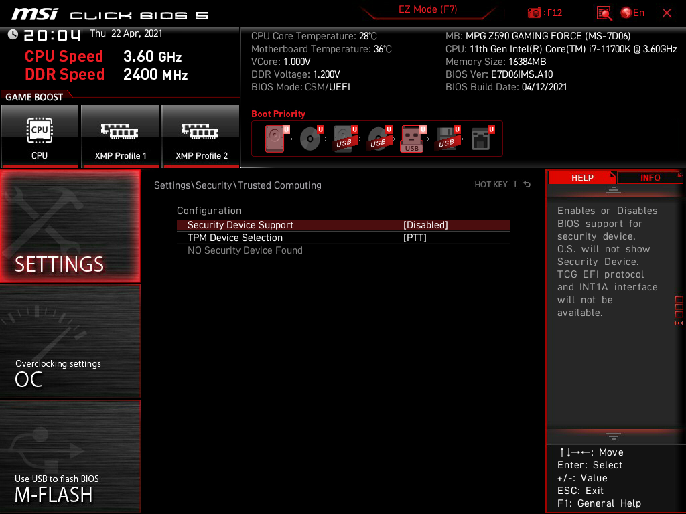Image resolution: width=686 pixels, height=514 pixels.
Task: Select the hard disk boot priority icon
Action: [x=277, y=139]
